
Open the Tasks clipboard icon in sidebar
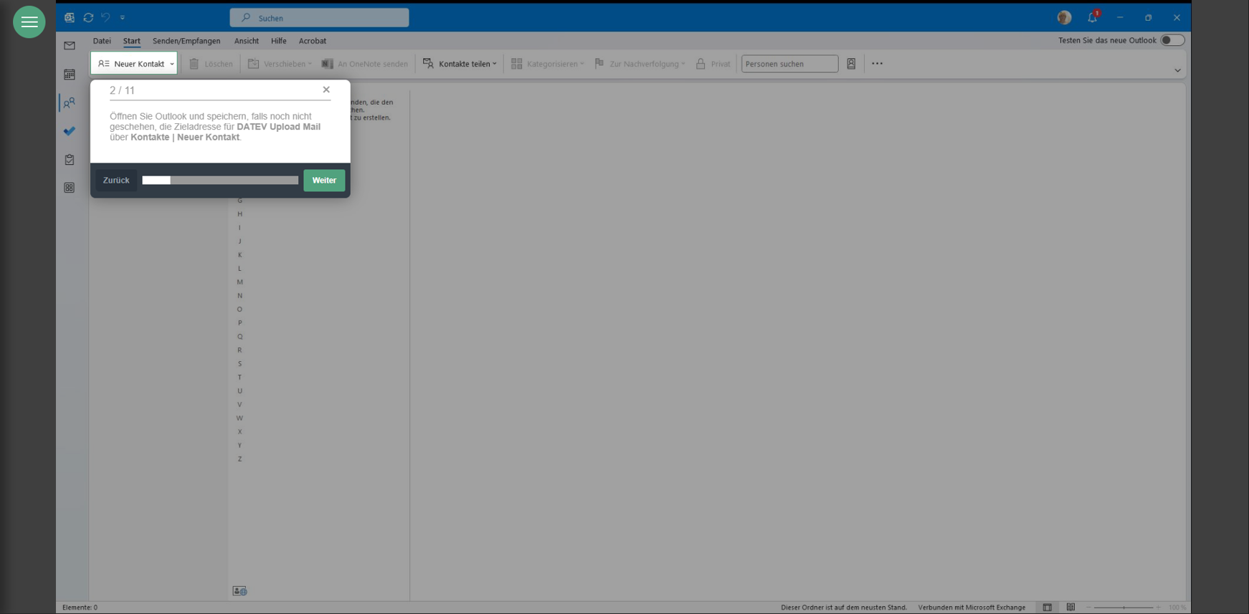click(x=70, y=160)
